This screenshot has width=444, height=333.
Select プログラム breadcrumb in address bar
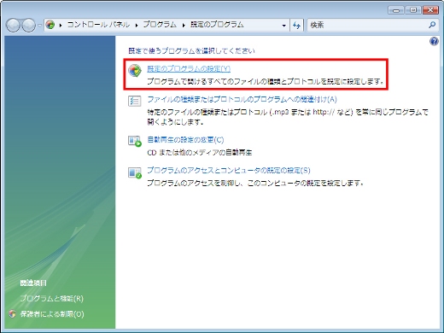click(160, 25)
